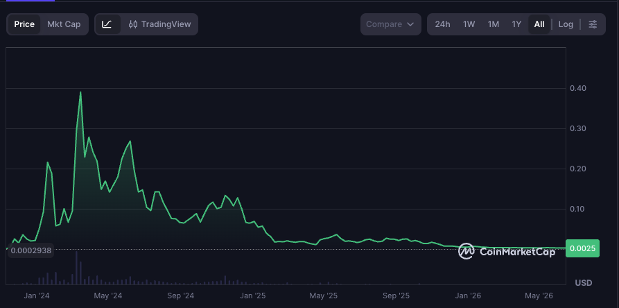Select the Mkt Cap tab
This screenshot has width=619, height=308.
(x=64, y=24)
